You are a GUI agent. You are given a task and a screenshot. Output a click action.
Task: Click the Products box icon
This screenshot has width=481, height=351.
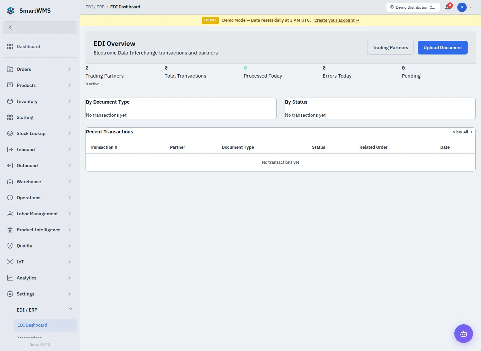coord(10,85)
